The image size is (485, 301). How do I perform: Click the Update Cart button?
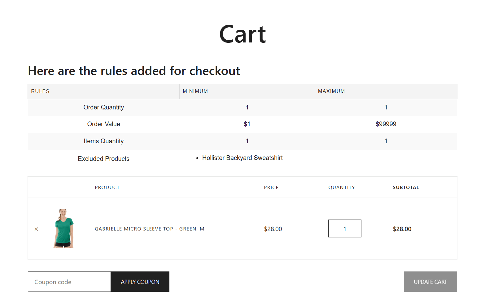click(x=430, y=281)
